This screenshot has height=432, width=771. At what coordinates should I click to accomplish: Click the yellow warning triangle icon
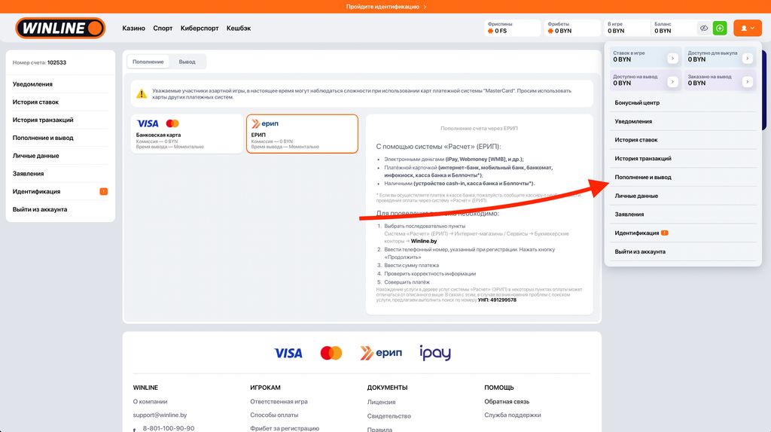[x=142, y=94]
